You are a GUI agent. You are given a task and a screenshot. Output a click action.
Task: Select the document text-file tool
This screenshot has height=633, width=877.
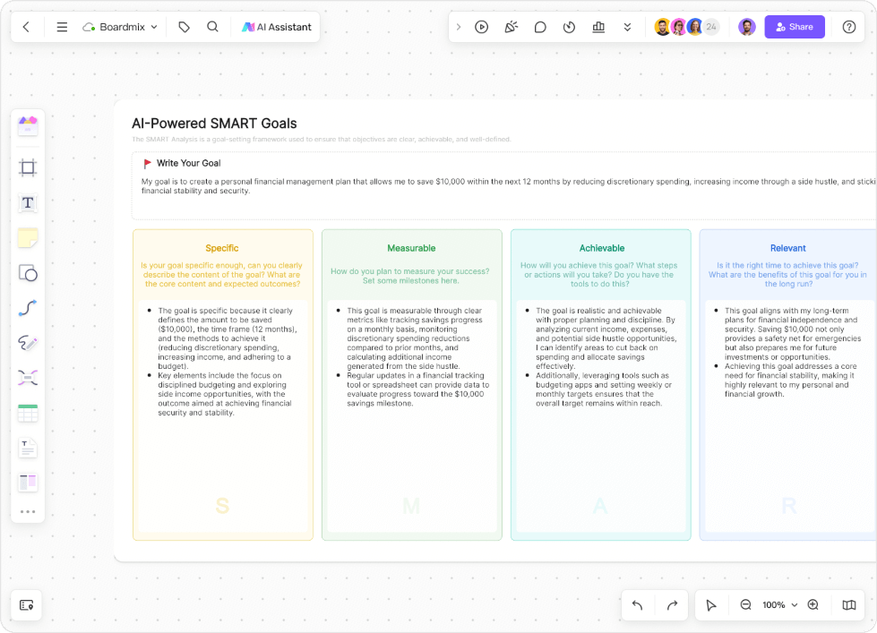pos(28,449)
